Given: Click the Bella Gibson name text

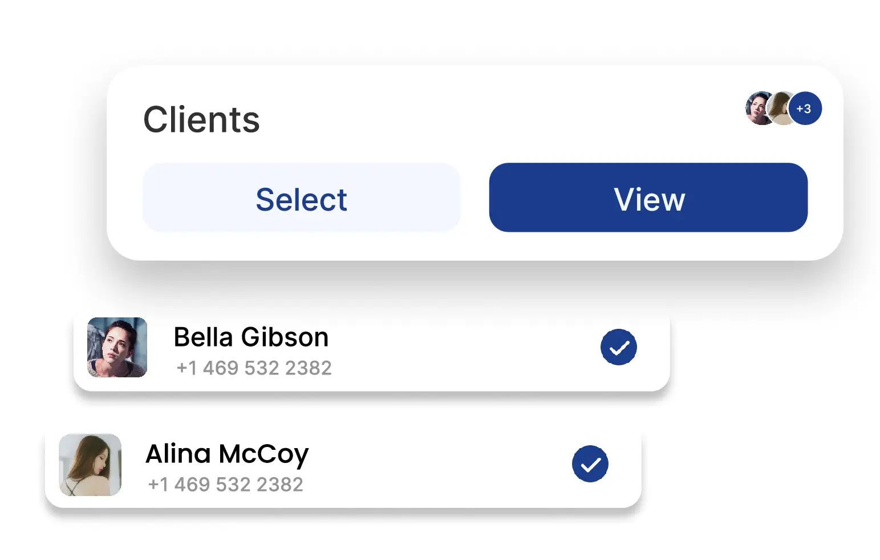Looking at the screenshot, I should click(251, 337).
